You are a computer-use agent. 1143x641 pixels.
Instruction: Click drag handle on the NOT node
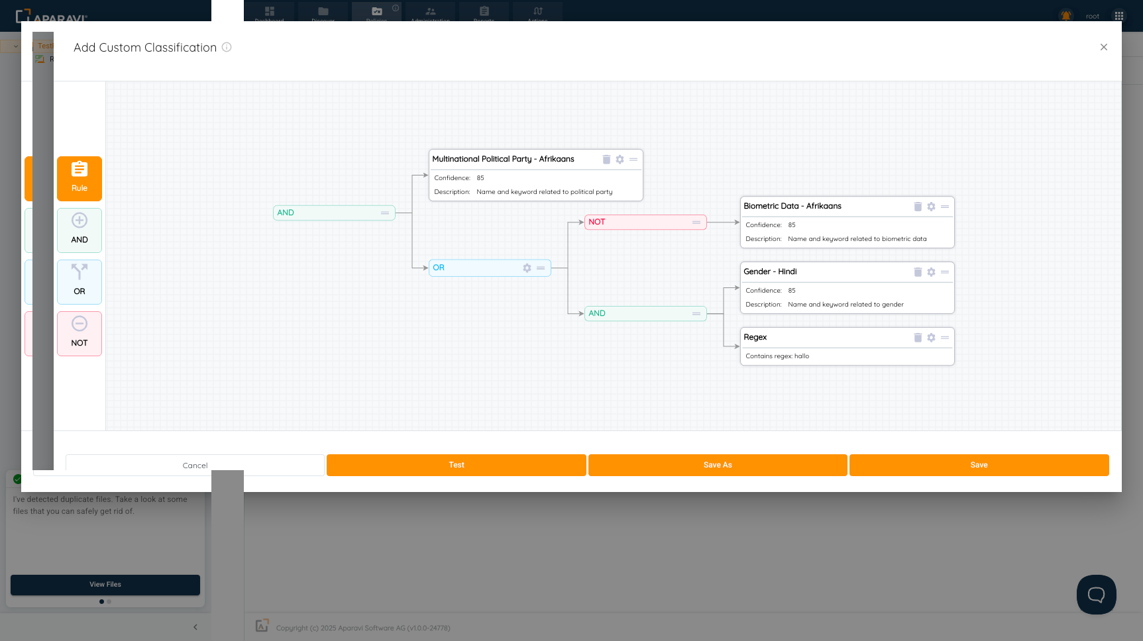696,222
